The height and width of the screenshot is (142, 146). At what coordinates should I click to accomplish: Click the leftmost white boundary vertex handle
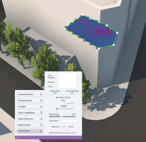click(64, 28)
